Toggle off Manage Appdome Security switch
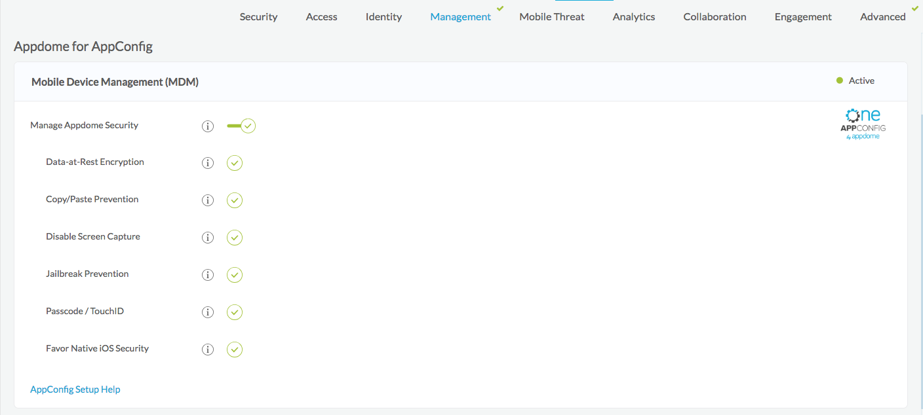This screenshot has height=415, width=923. pos(241,126)
